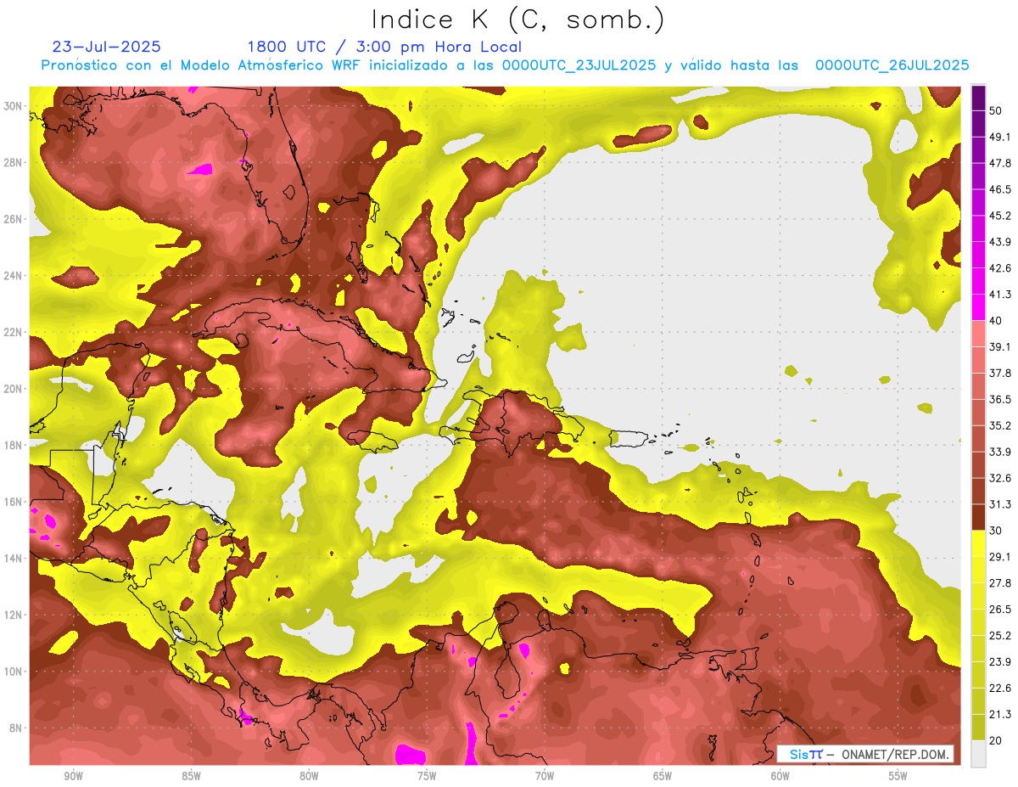
Task: Click the colorbar value '29.1'
Action: [x=1000, y=557]
